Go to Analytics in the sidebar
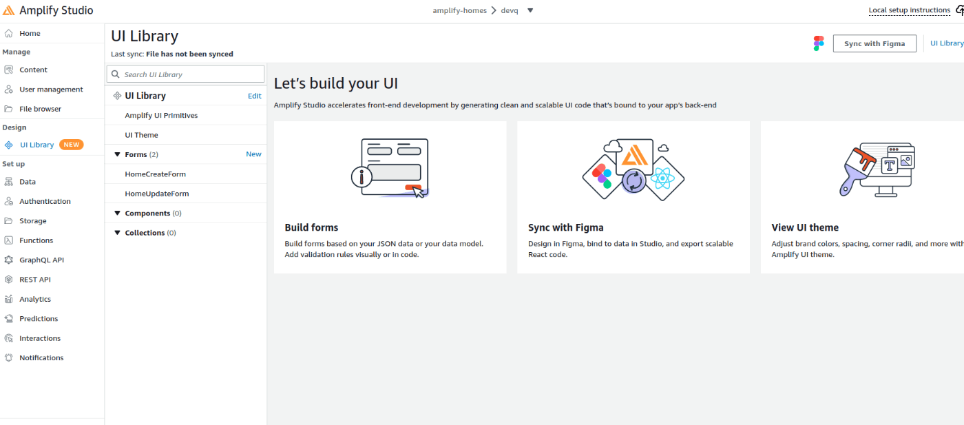This screenshot has width=964, height=425. [35, 299]
